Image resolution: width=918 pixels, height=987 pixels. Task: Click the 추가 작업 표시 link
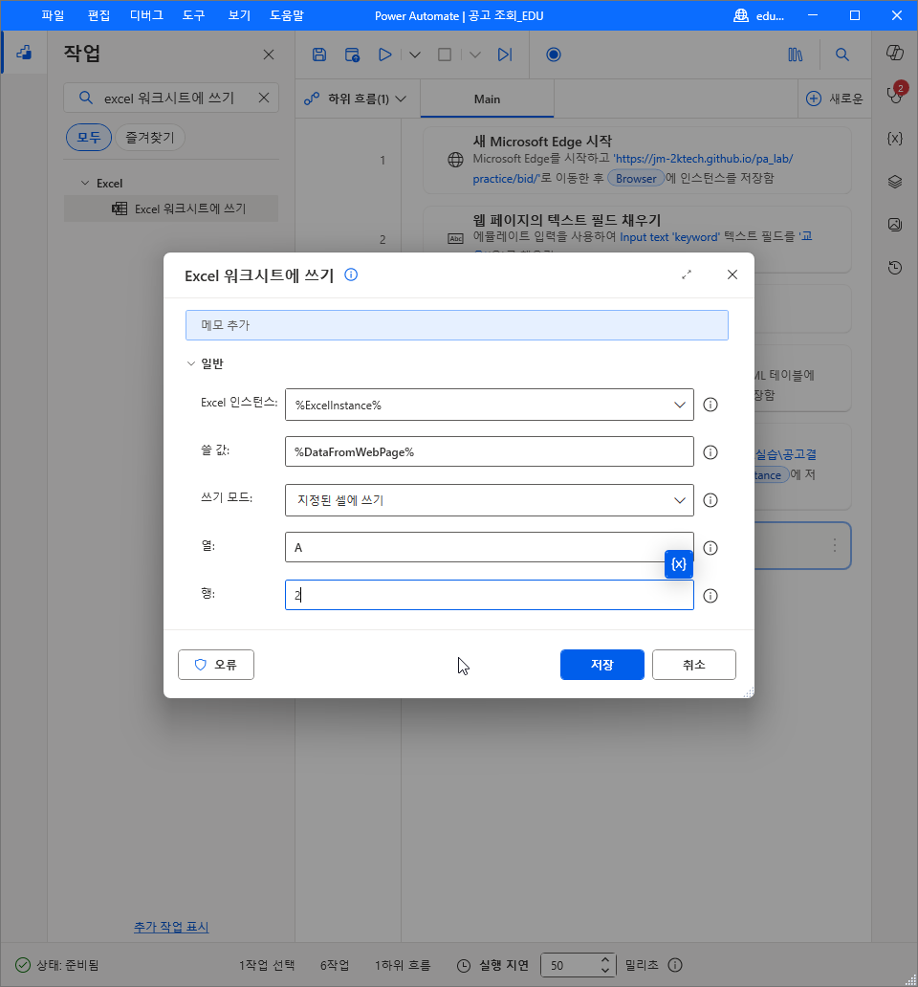(x=171, y=927)
